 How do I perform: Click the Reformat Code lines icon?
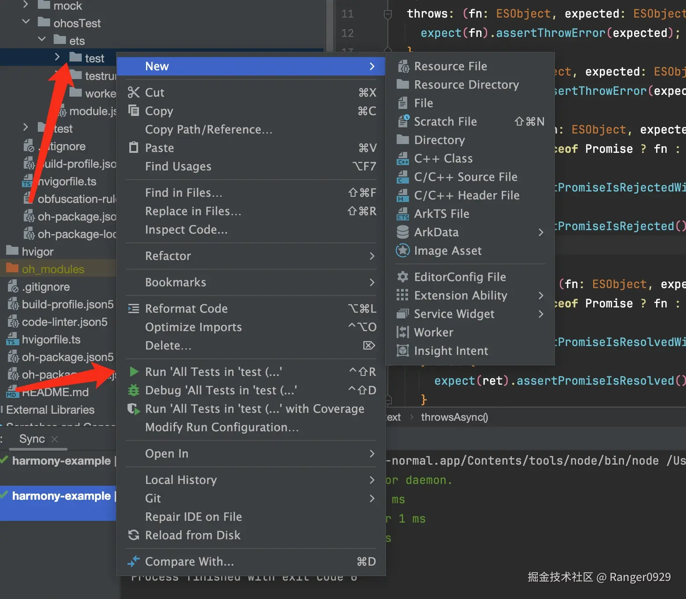134,309
